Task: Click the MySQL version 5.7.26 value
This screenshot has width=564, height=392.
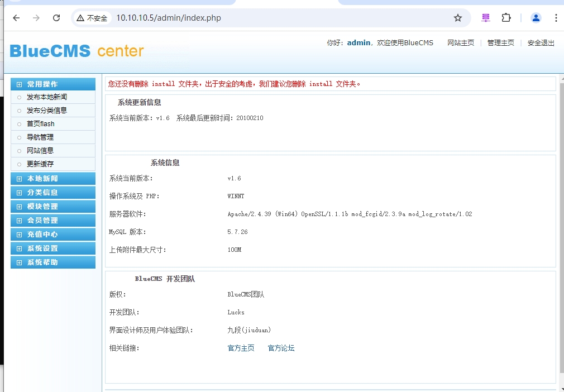Action: pyautogui.click(x=237, y=232)
